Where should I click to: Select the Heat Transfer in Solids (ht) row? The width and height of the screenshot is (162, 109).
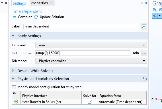(79, 102)
